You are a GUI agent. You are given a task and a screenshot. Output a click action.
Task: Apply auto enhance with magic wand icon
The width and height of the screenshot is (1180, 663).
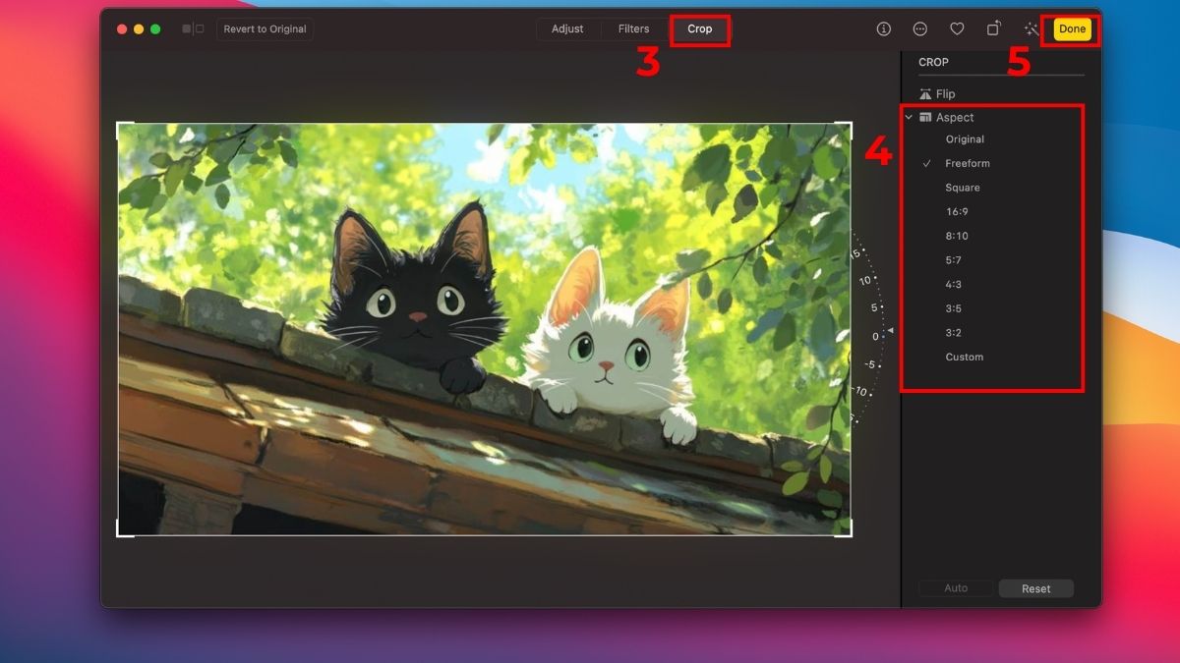click(1032, 29)
